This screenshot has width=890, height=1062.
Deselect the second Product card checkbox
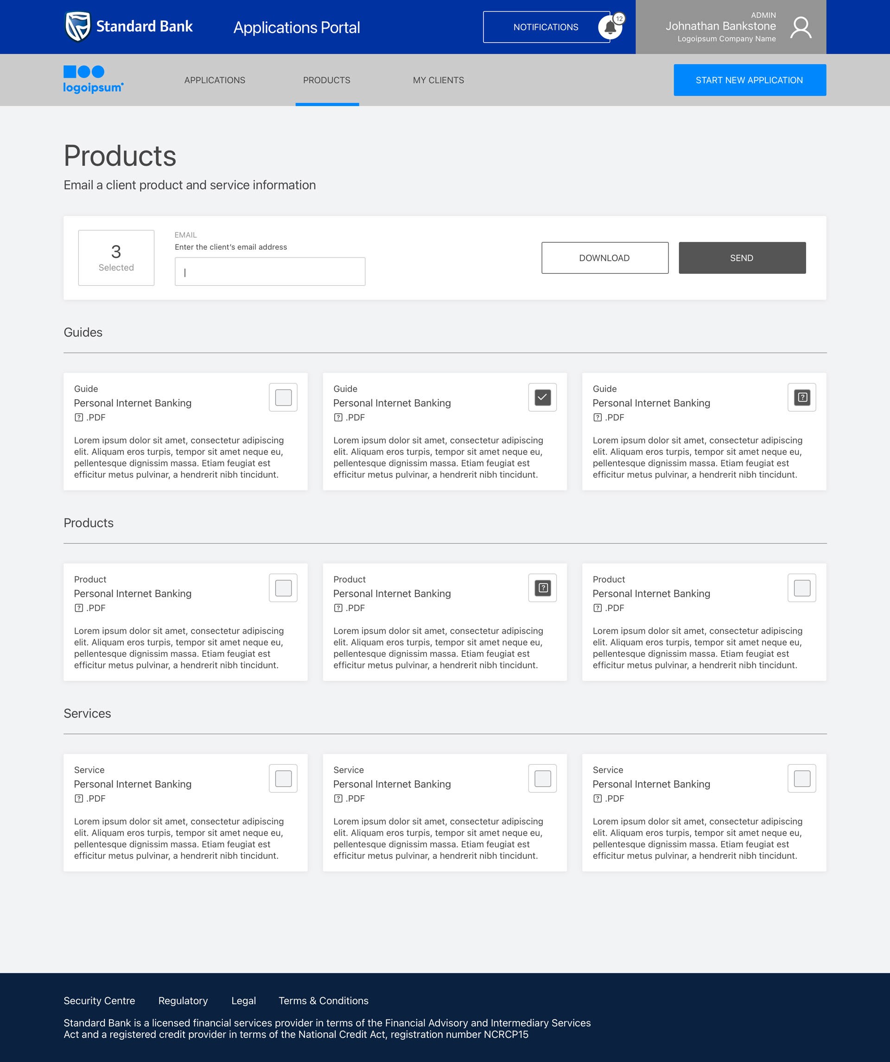pos(542,588)
